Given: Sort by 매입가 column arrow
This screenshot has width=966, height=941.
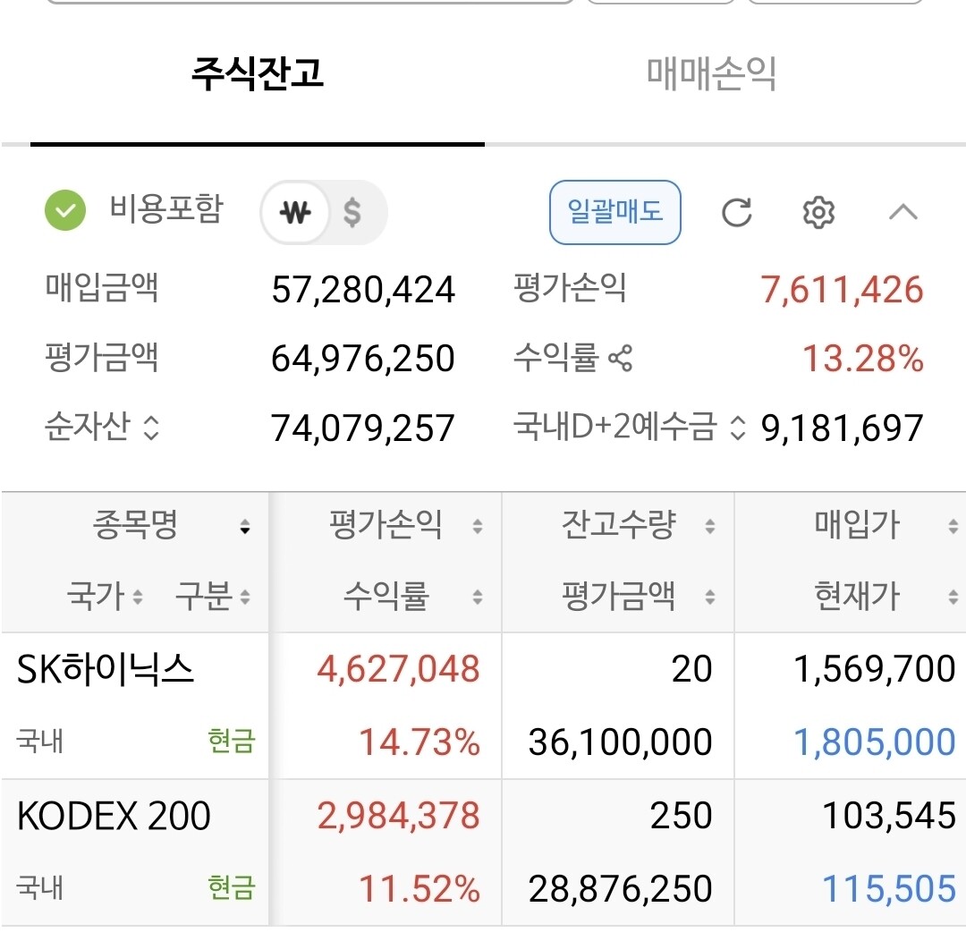Looking at the screenshot, I should click(x=953, y=526).
